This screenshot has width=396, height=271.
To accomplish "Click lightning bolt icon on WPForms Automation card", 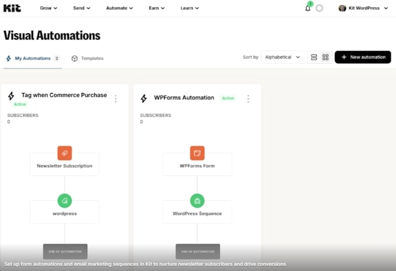I will (x=144, y=98).
